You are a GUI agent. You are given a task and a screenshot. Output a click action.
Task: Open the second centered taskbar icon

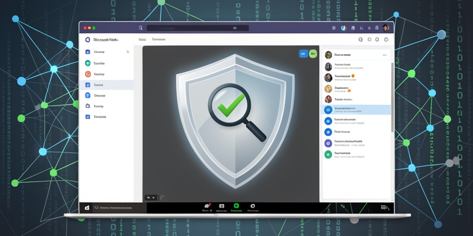[222, 207]
